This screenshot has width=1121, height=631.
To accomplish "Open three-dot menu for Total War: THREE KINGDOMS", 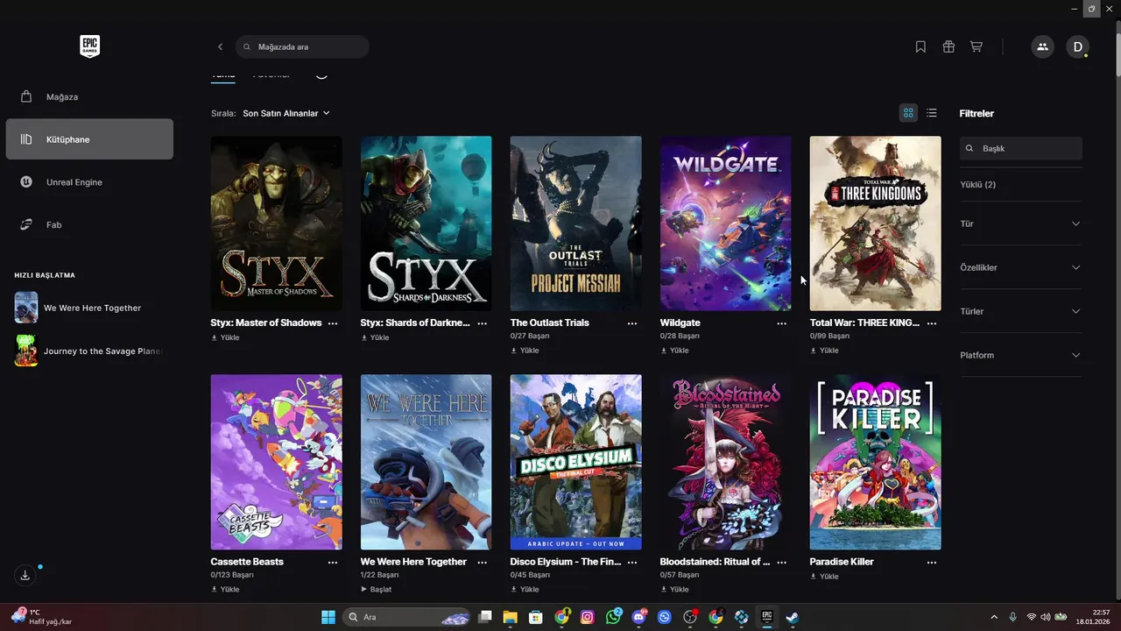I will pos(932,323).
